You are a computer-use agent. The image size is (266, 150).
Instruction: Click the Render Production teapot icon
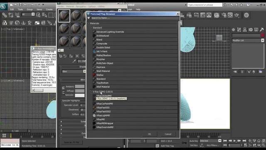pos(236,15)
